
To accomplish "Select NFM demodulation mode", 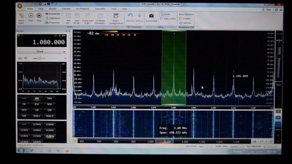I will point(50,104).
